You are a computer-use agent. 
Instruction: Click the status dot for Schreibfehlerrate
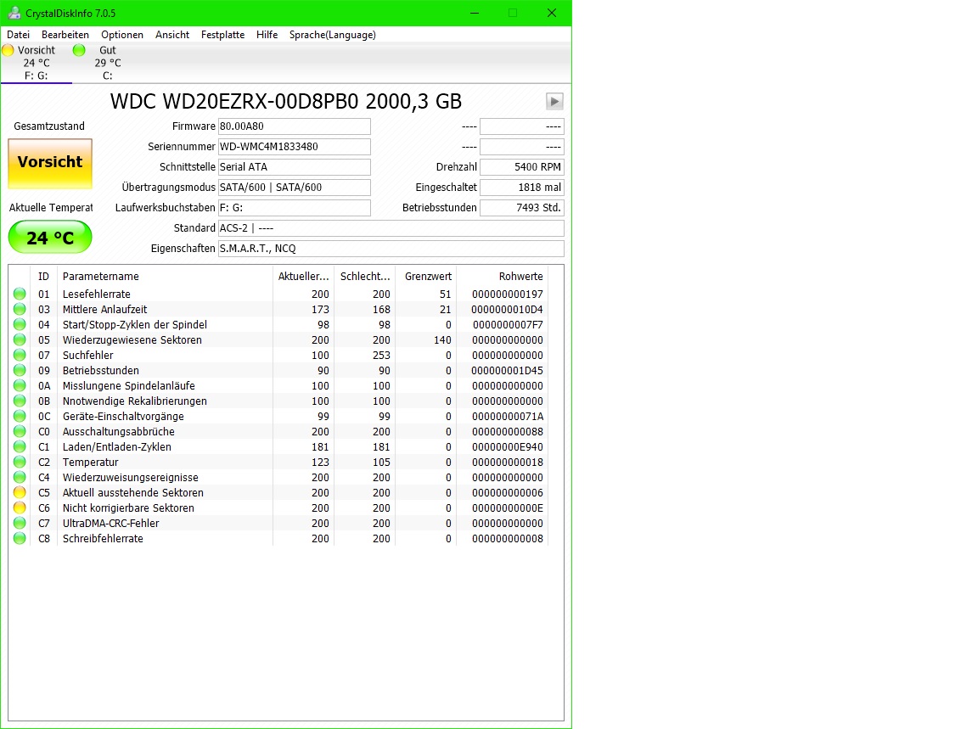[x=20, y=538]
